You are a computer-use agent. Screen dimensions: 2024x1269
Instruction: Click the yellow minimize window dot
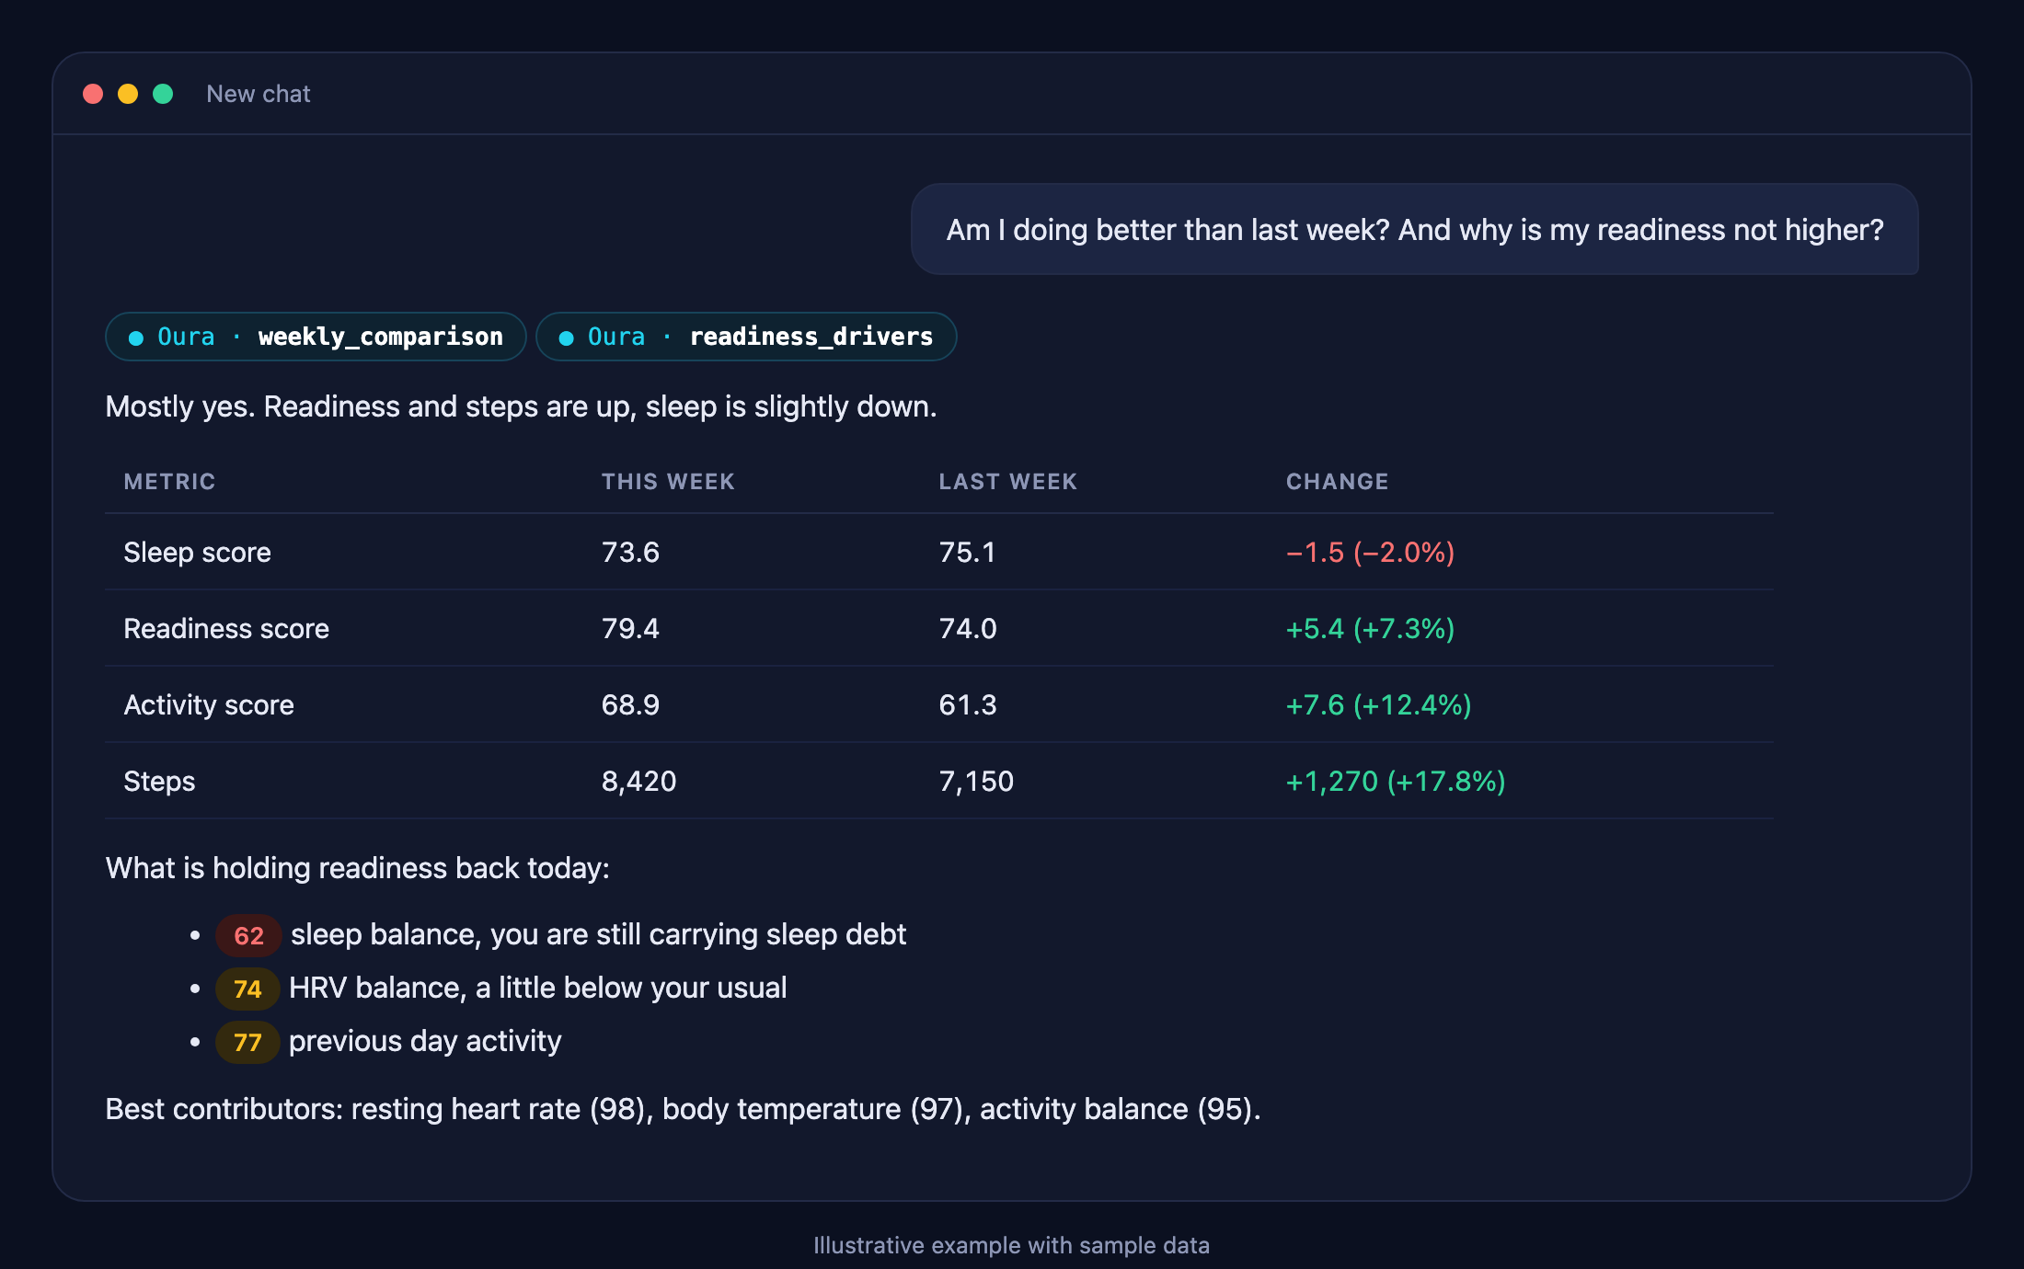click(x=128, y=94)
